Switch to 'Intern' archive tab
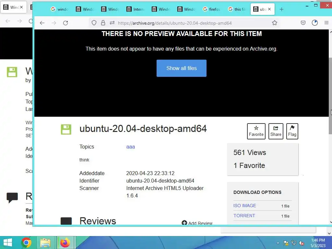 click(136, 9)
